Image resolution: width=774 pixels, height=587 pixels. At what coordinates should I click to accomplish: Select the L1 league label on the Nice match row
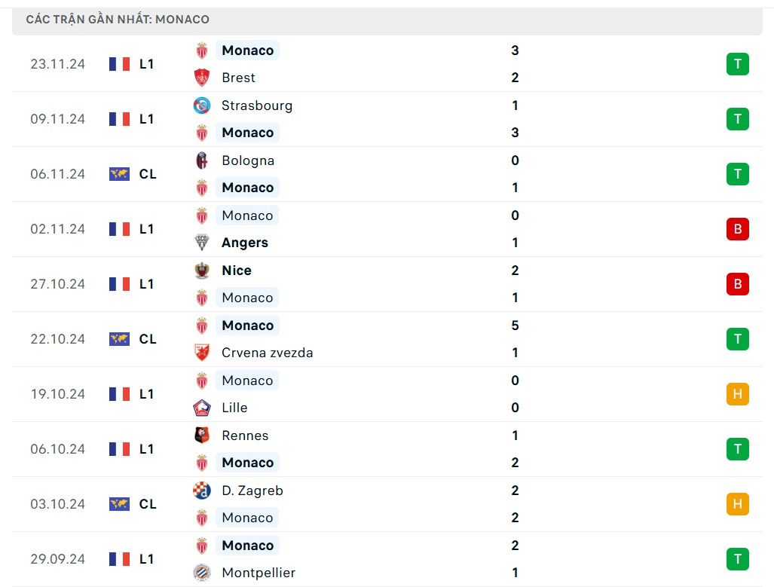(147, 284)
